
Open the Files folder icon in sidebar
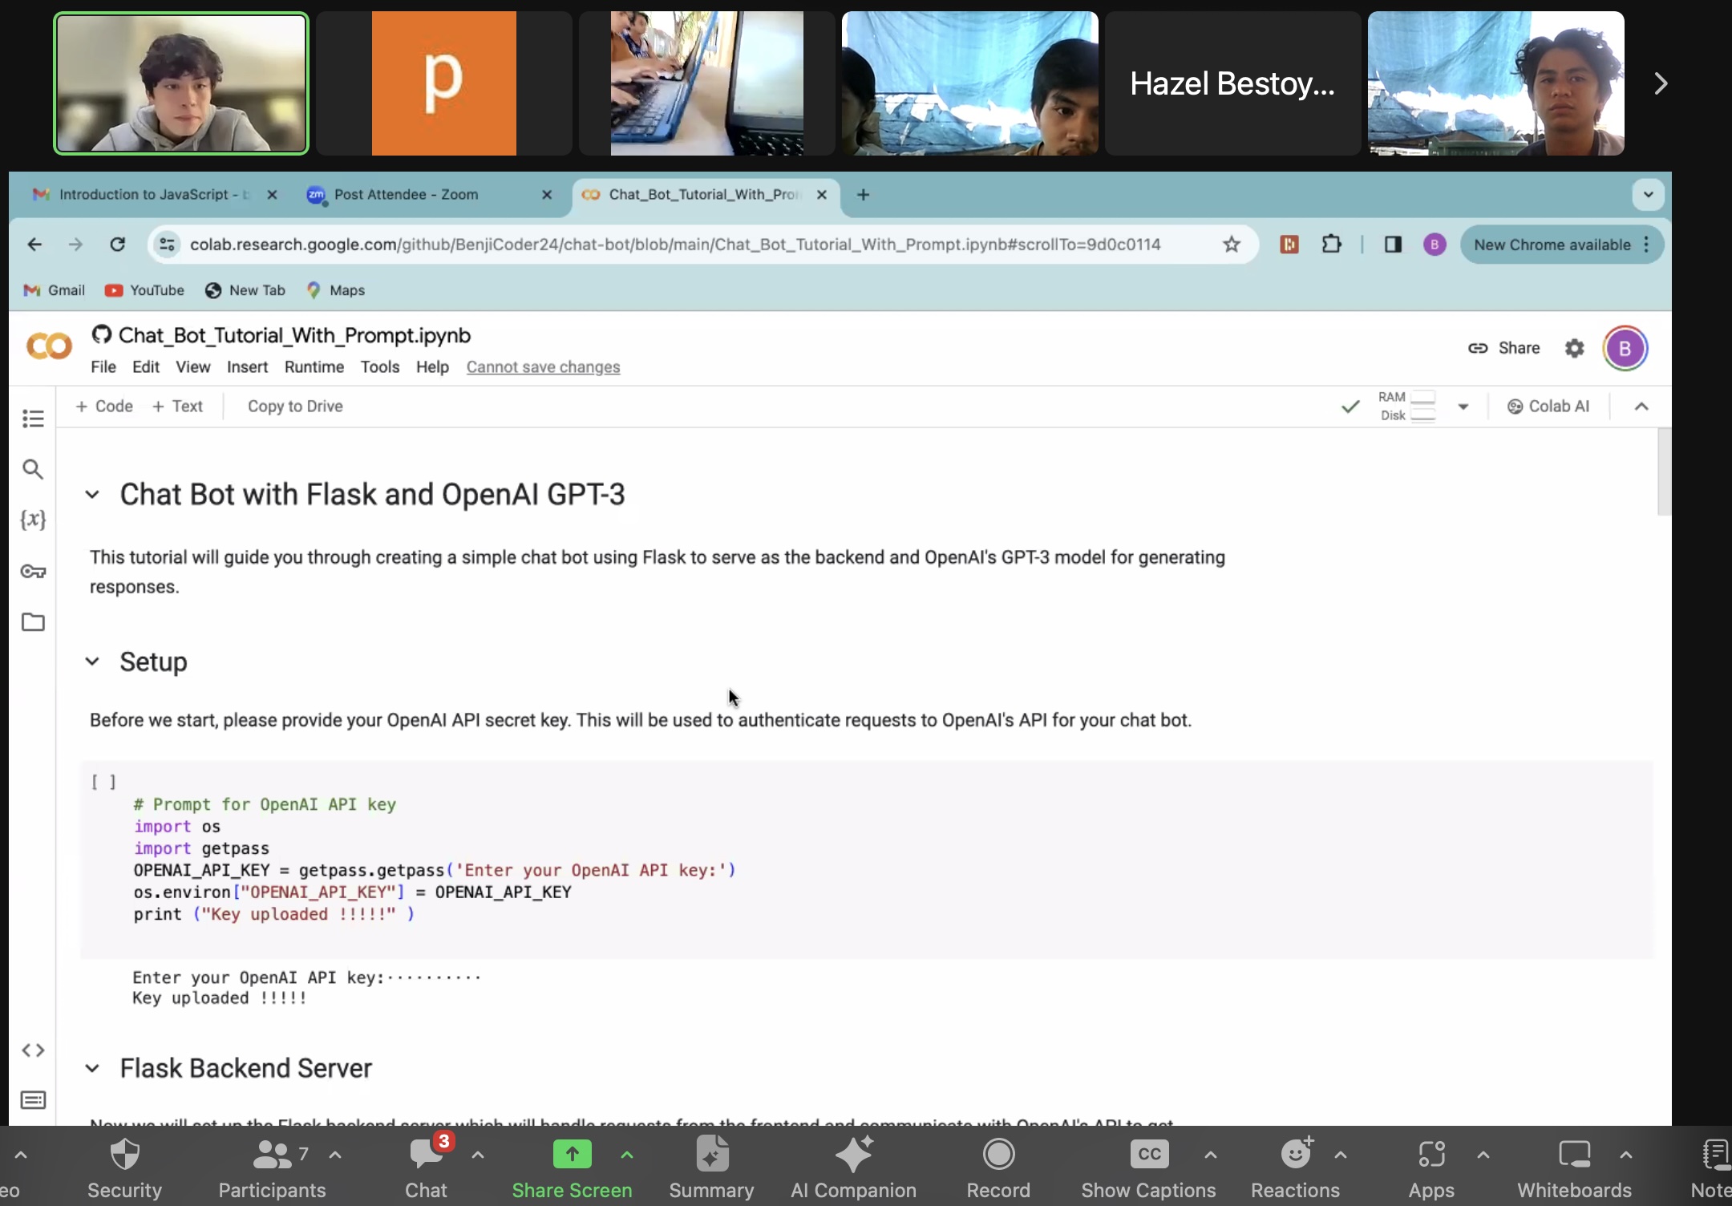click(33, 622)
